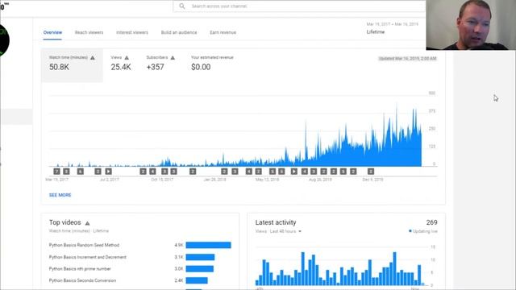
Task: Click the round channel avatar at the left edge
Action: click(4, 40)
